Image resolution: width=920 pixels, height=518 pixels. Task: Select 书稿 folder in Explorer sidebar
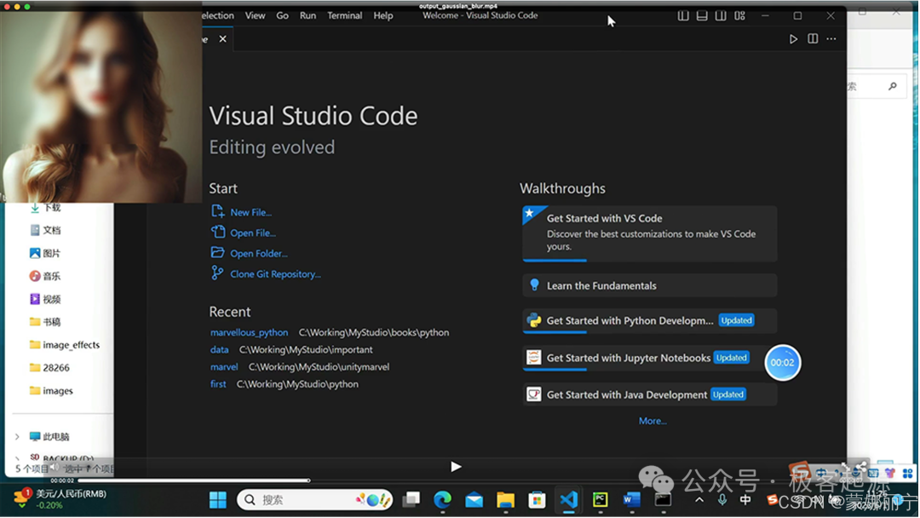point(46,322)
